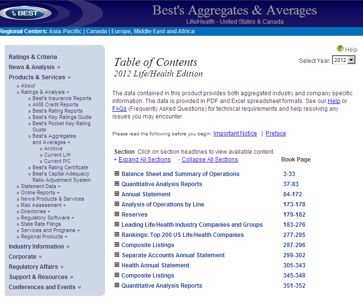Expand the Health Annual Statement plus box

point(117,265)
